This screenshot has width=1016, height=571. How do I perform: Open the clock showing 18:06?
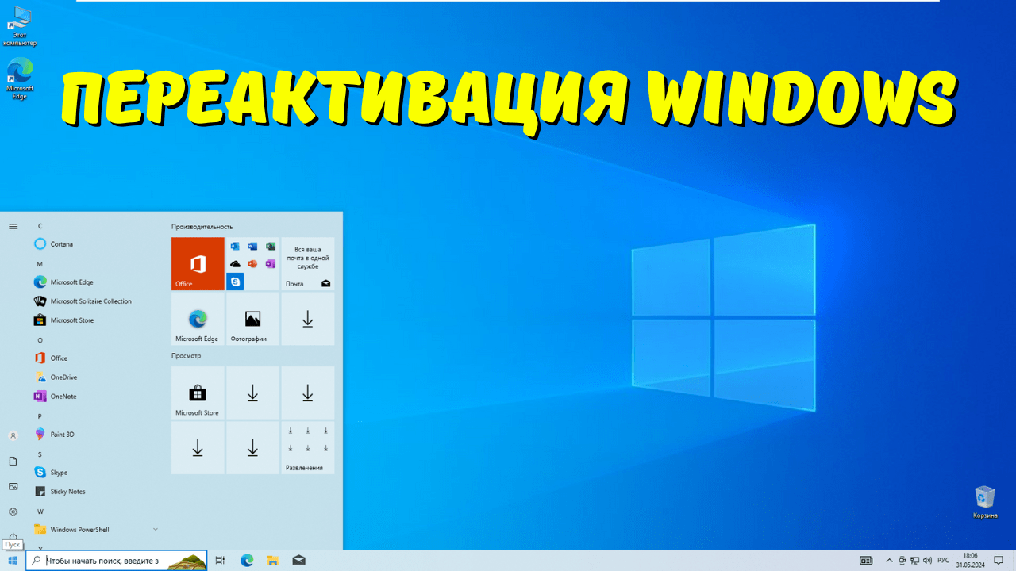970,561
